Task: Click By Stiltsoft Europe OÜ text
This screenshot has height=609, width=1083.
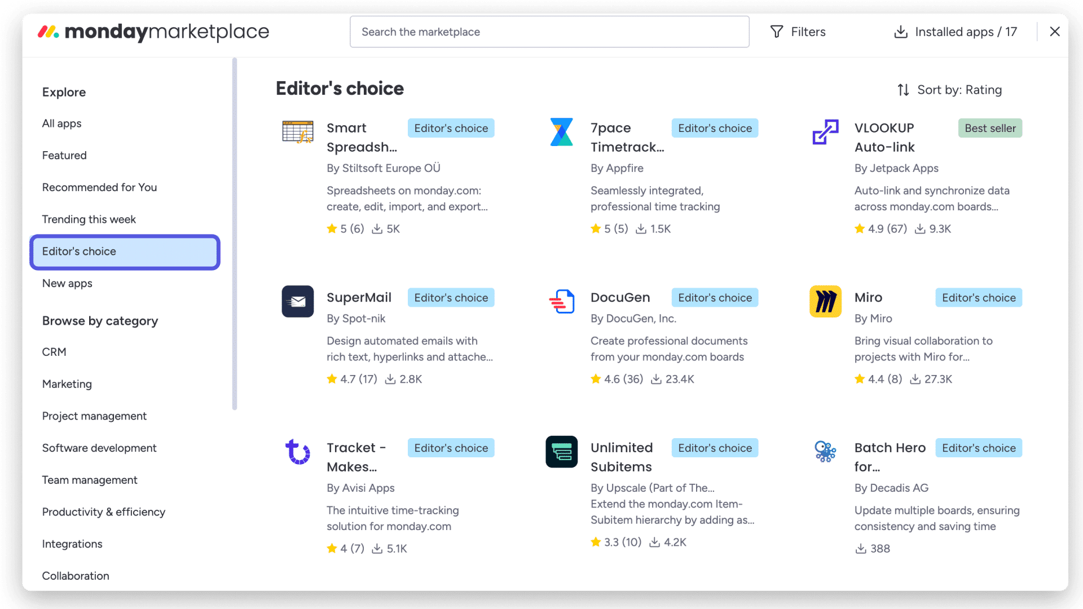Action: (384, 168)
